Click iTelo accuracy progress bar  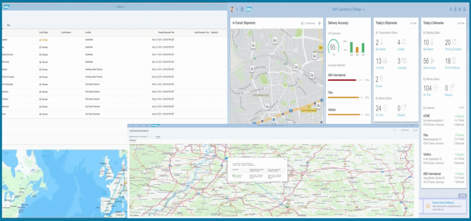click(345, 97)
